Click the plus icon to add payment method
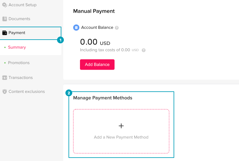The width and height of the screenshot is (239, 161). point(121,126)
